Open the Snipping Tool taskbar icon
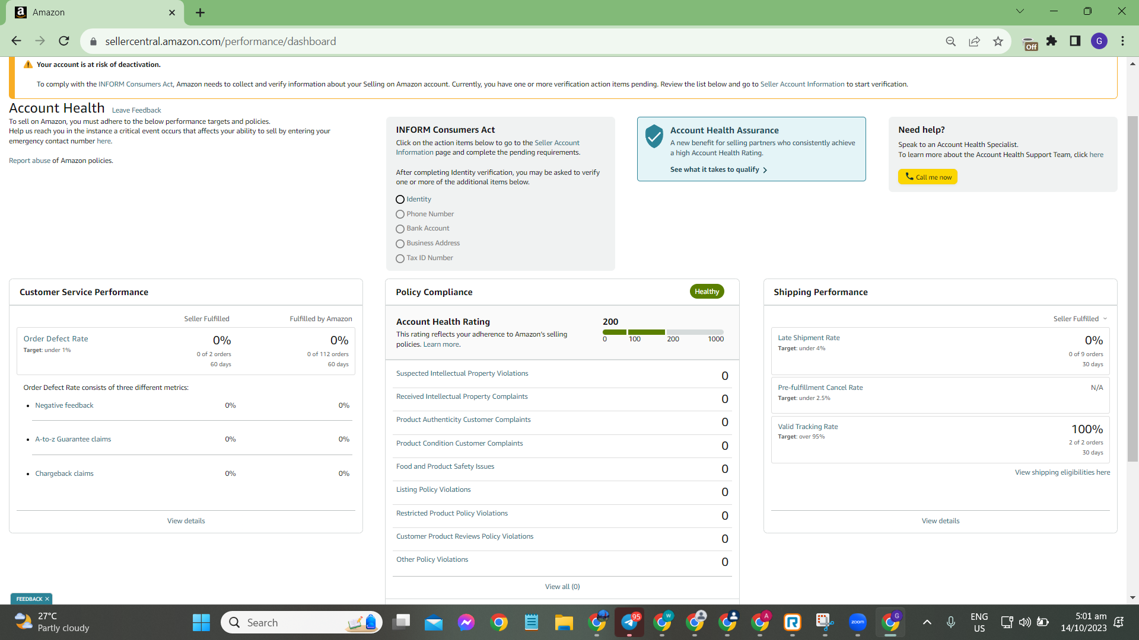1139x640 pixels. (x=825, y=622)
